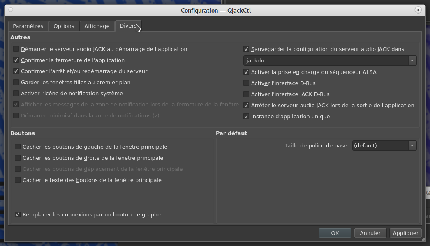Click the Annuler button
Viewport: 430px width, 246px height.
(x=370, y=233)
